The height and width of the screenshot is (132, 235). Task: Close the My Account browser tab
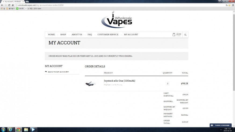(x=23, y=2)
